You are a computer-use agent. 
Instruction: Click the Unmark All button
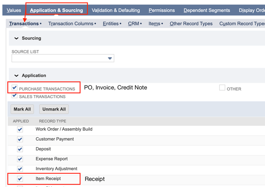(x=54, y=109)
